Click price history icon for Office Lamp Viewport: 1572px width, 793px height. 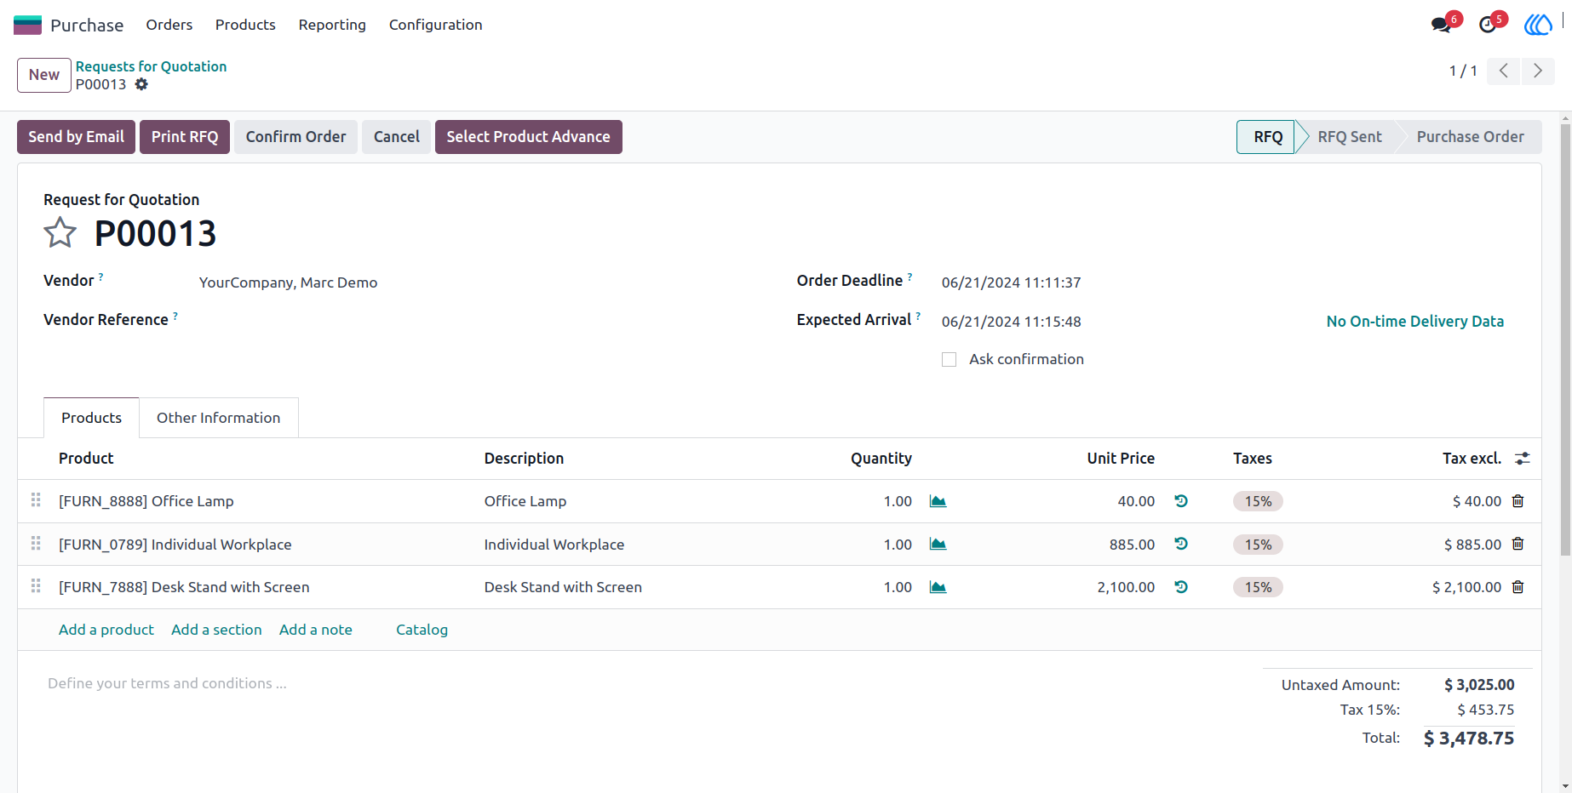pos(1181,501)
